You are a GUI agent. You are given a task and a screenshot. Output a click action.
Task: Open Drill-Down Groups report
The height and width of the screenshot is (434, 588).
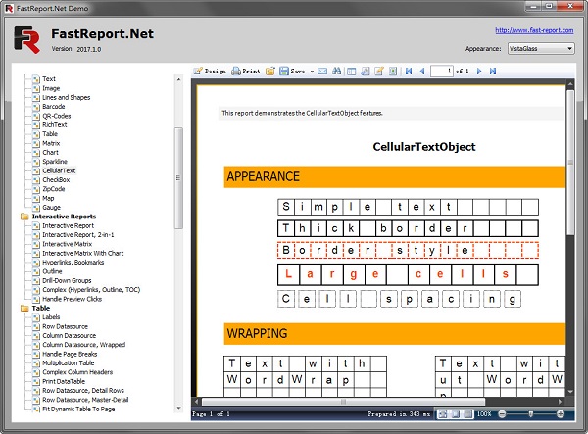(x=67, y=281)
